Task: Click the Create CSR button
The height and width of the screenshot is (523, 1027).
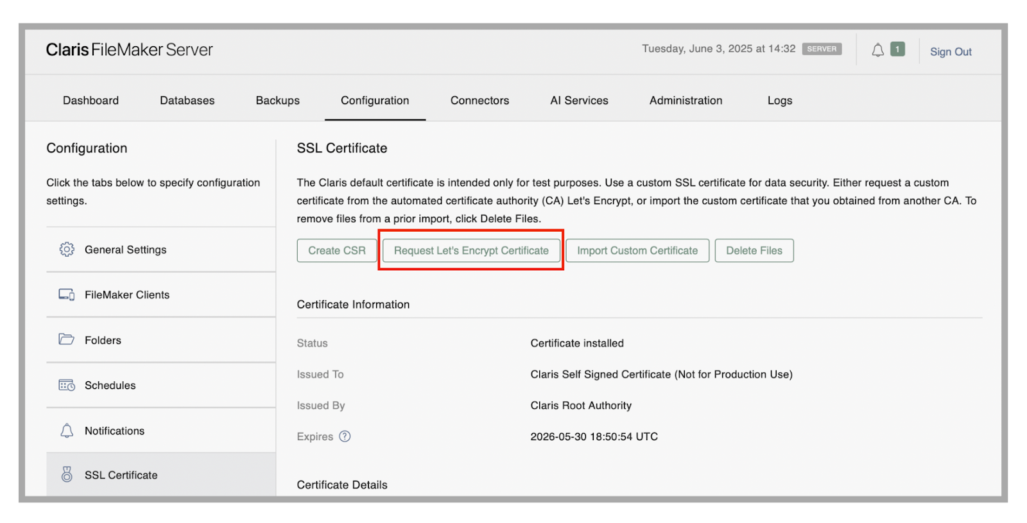Action: [x=337, y=251]
